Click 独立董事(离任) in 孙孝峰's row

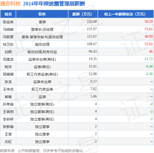coord(42,104)
